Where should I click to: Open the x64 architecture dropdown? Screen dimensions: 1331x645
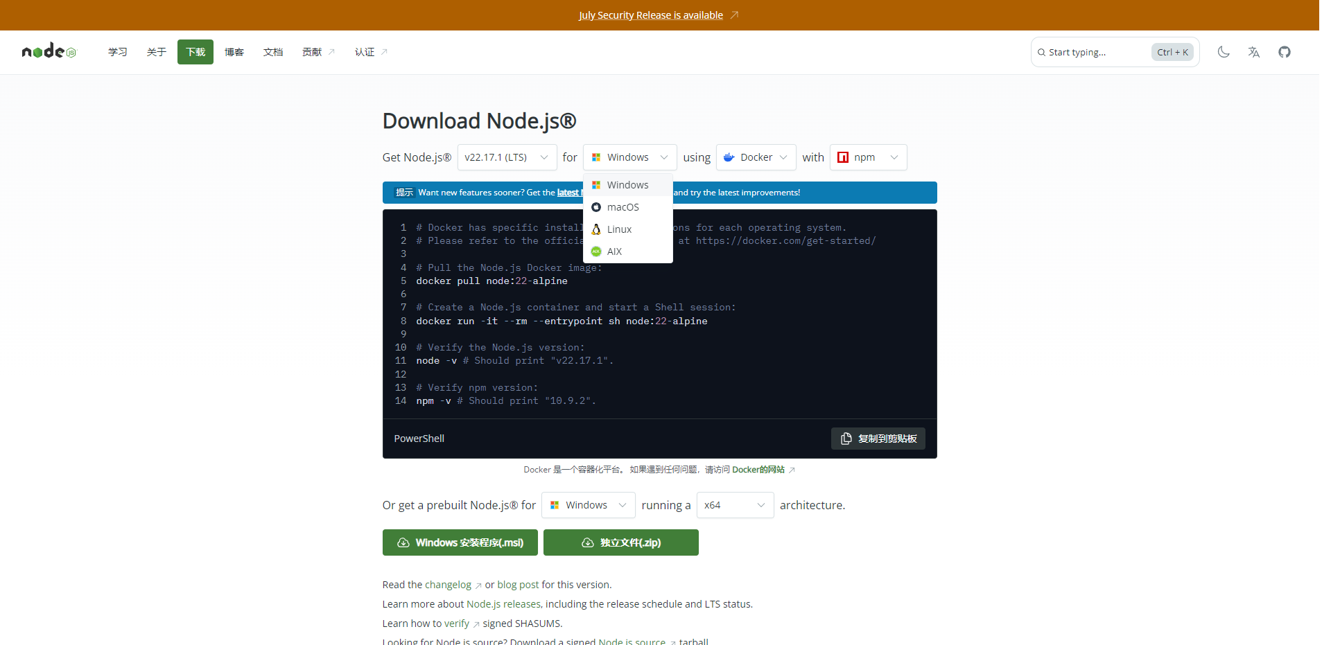tap(735, 505)
